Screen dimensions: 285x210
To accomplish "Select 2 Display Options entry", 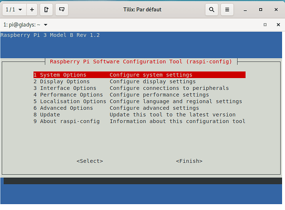I will tap(139, 81).
